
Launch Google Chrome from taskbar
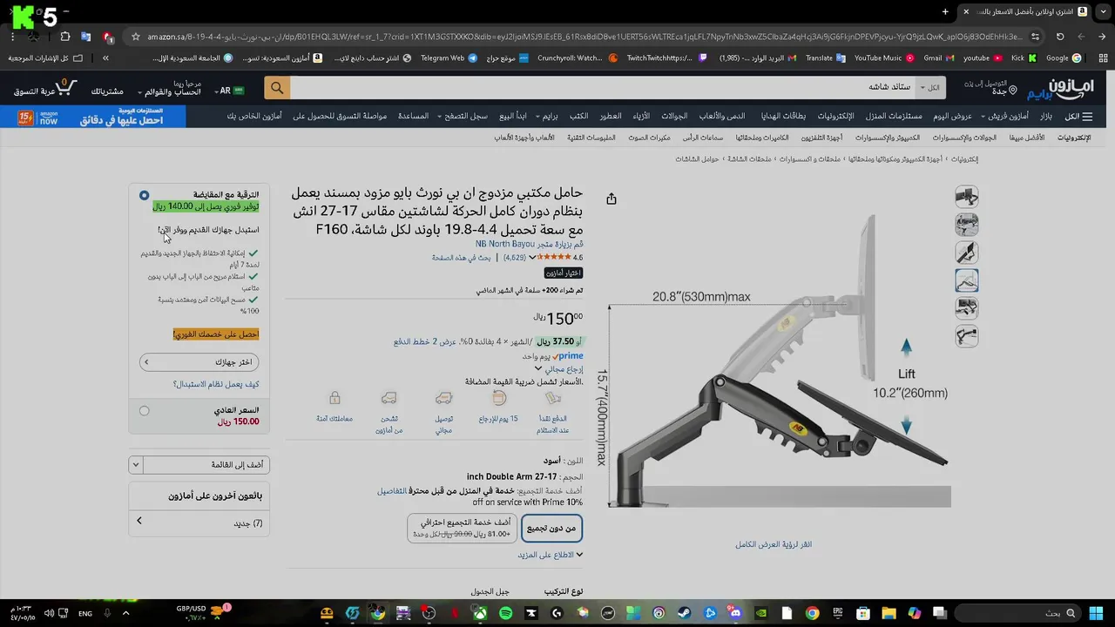pos(812,613)
